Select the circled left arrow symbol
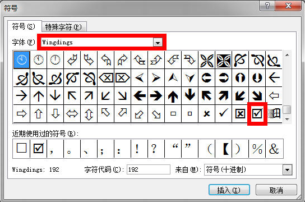 click(206, 78)
